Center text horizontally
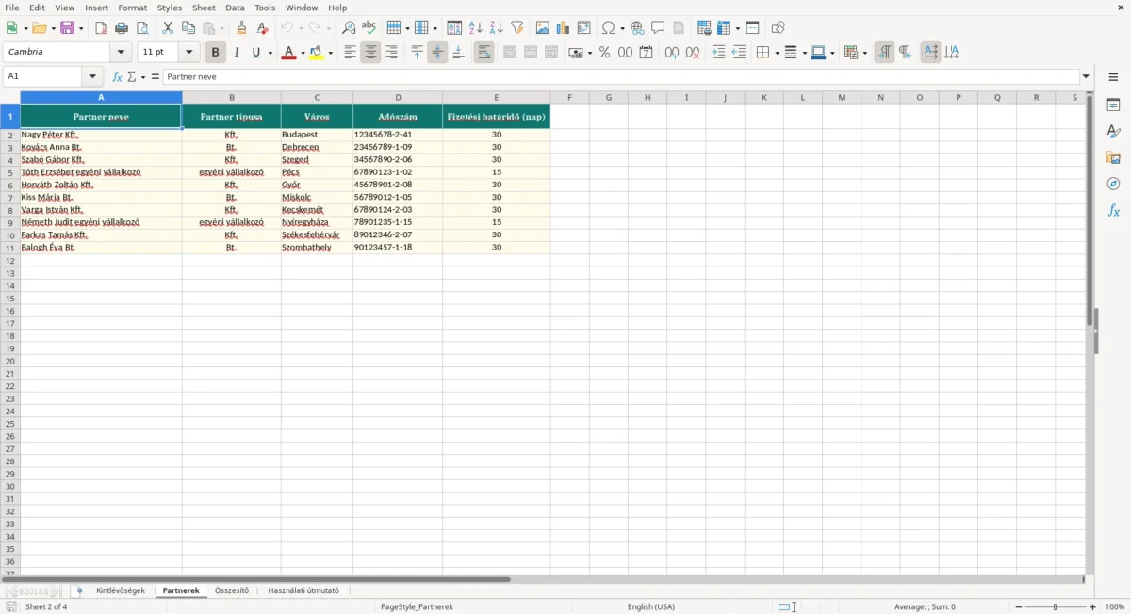Image resolution: width=1131 pixels, height=614 pixels. point(371,53)
